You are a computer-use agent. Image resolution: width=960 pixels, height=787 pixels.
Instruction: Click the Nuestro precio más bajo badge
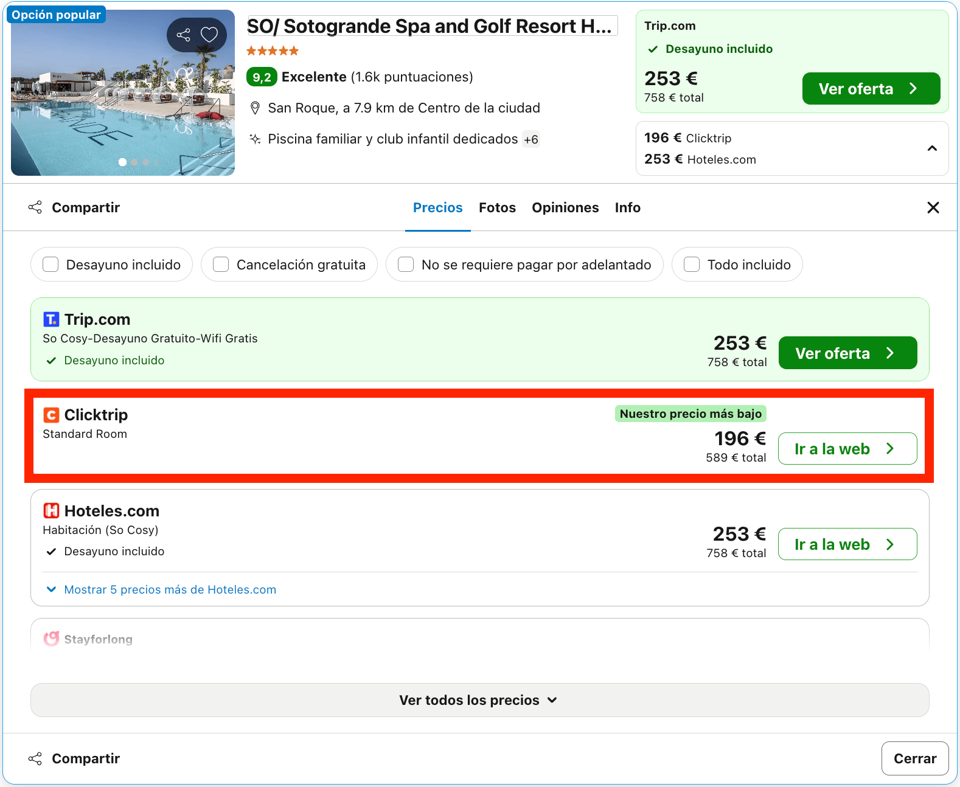690,414
